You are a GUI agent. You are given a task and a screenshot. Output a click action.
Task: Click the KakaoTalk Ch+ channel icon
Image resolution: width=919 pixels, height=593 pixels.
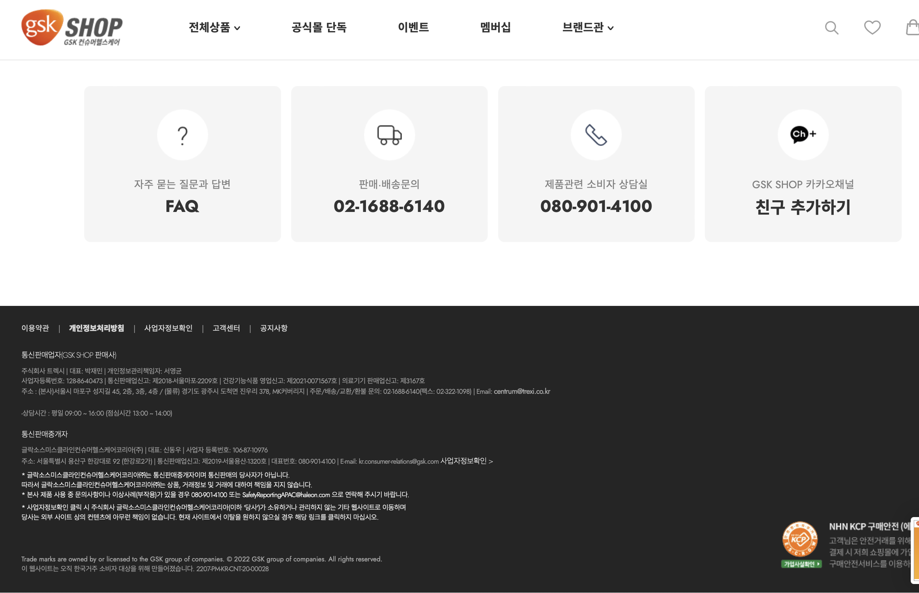[x=803, y=135]
